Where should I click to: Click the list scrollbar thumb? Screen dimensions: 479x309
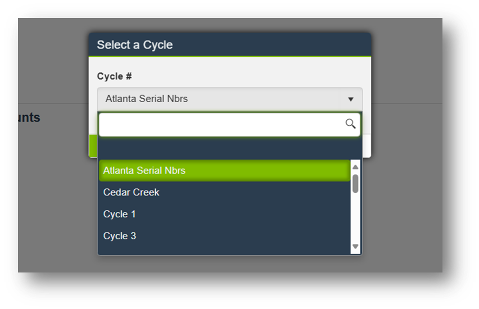[x=355, y=183]
